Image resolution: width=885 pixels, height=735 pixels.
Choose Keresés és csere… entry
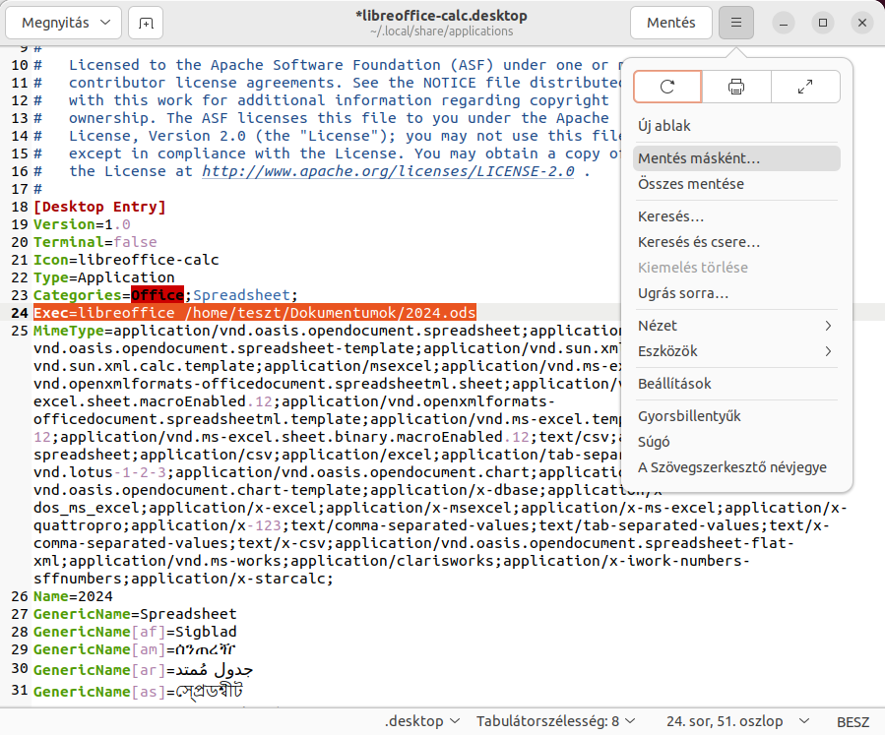tap(736, 242)
